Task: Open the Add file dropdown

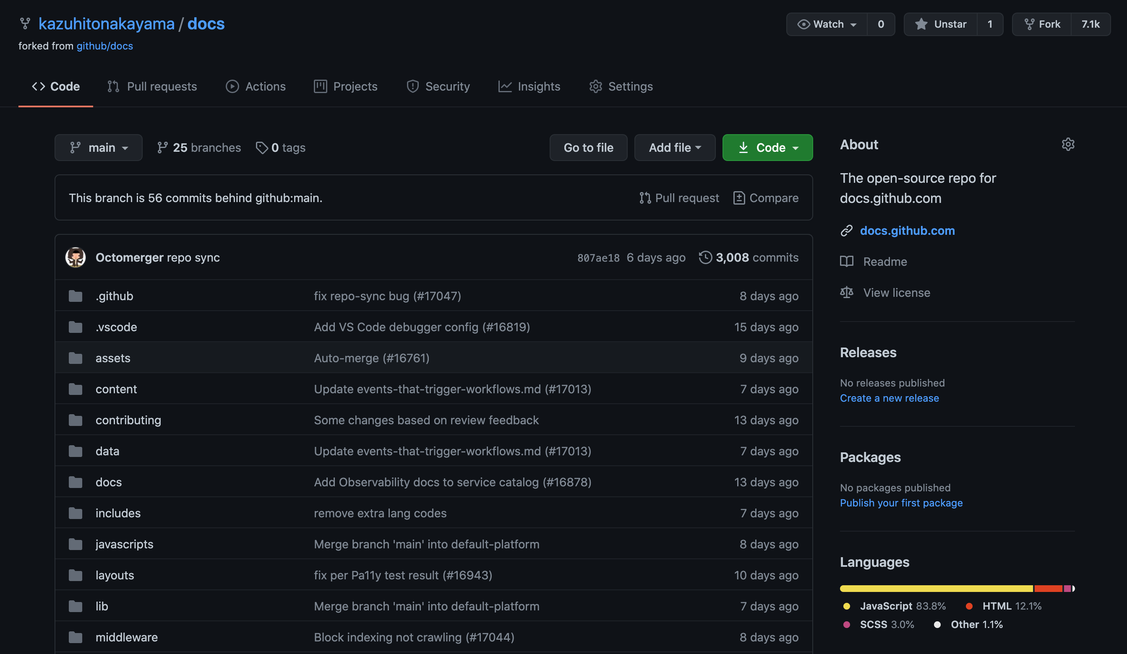Action: pyautogui.click(x=674, y=148)
